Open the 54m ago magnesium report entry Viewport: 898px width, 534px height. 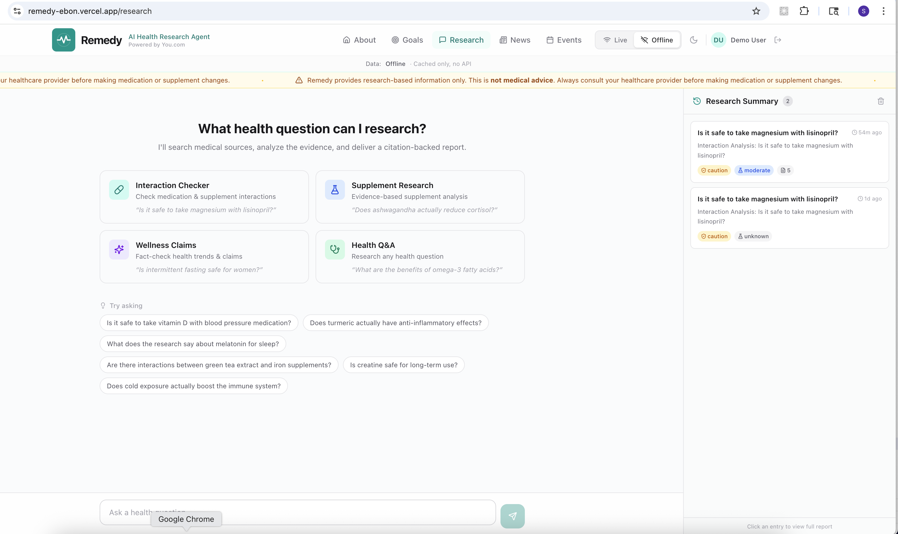point(789,152)
